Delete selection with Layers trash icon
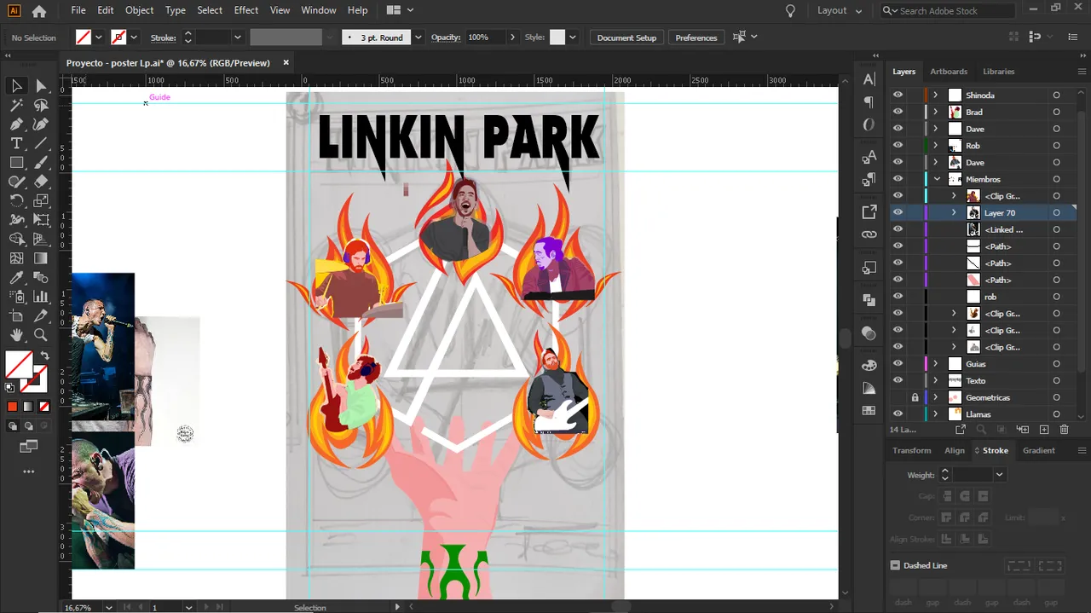 pos(1065,430)
